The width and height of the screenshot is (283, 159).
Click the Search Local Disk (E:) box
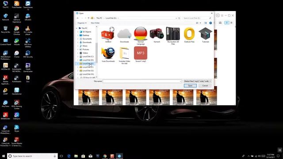click(197, 18)
